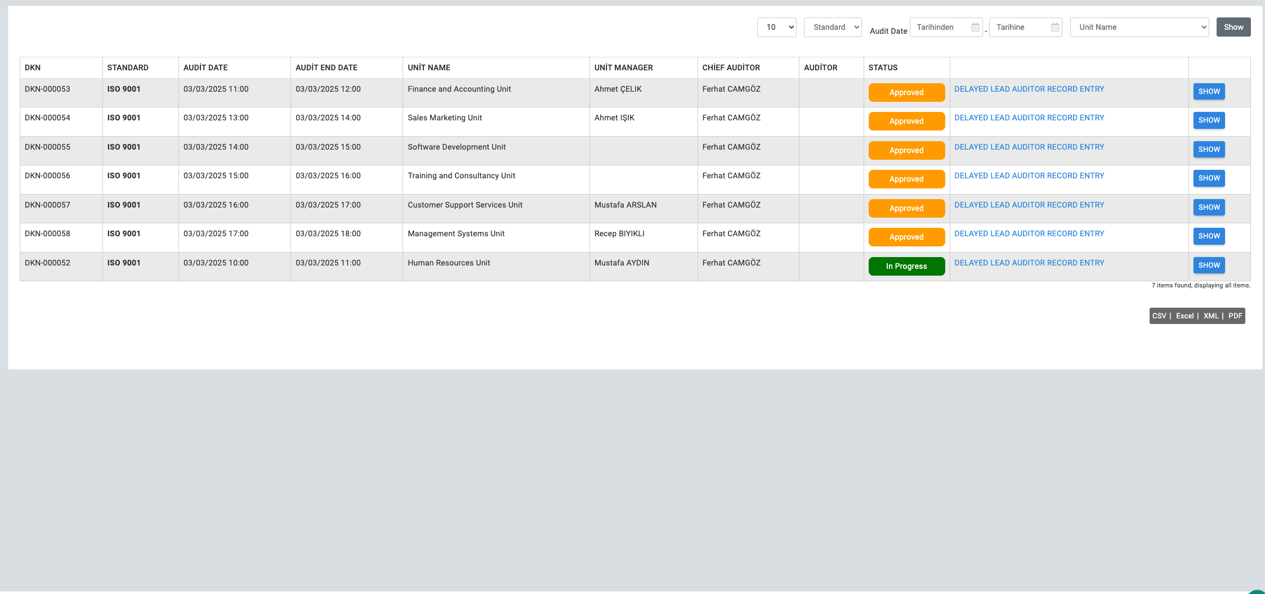Open delayed lead auditor entry for DKN-000054

[x=1029, y=118]
